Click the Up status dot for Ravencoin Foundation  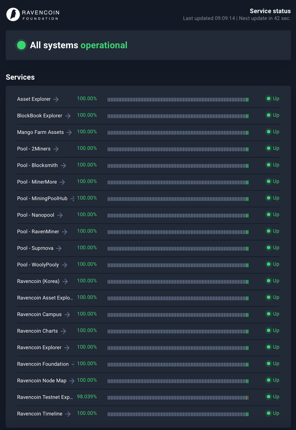point(268,363)
